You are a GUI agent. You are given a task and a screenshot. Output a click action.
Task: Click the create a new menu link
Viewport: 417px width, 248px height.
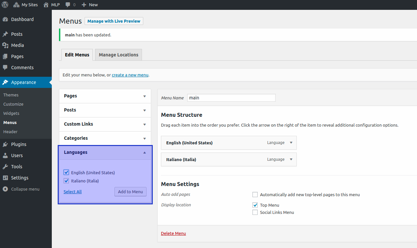[x=130, y=75]
